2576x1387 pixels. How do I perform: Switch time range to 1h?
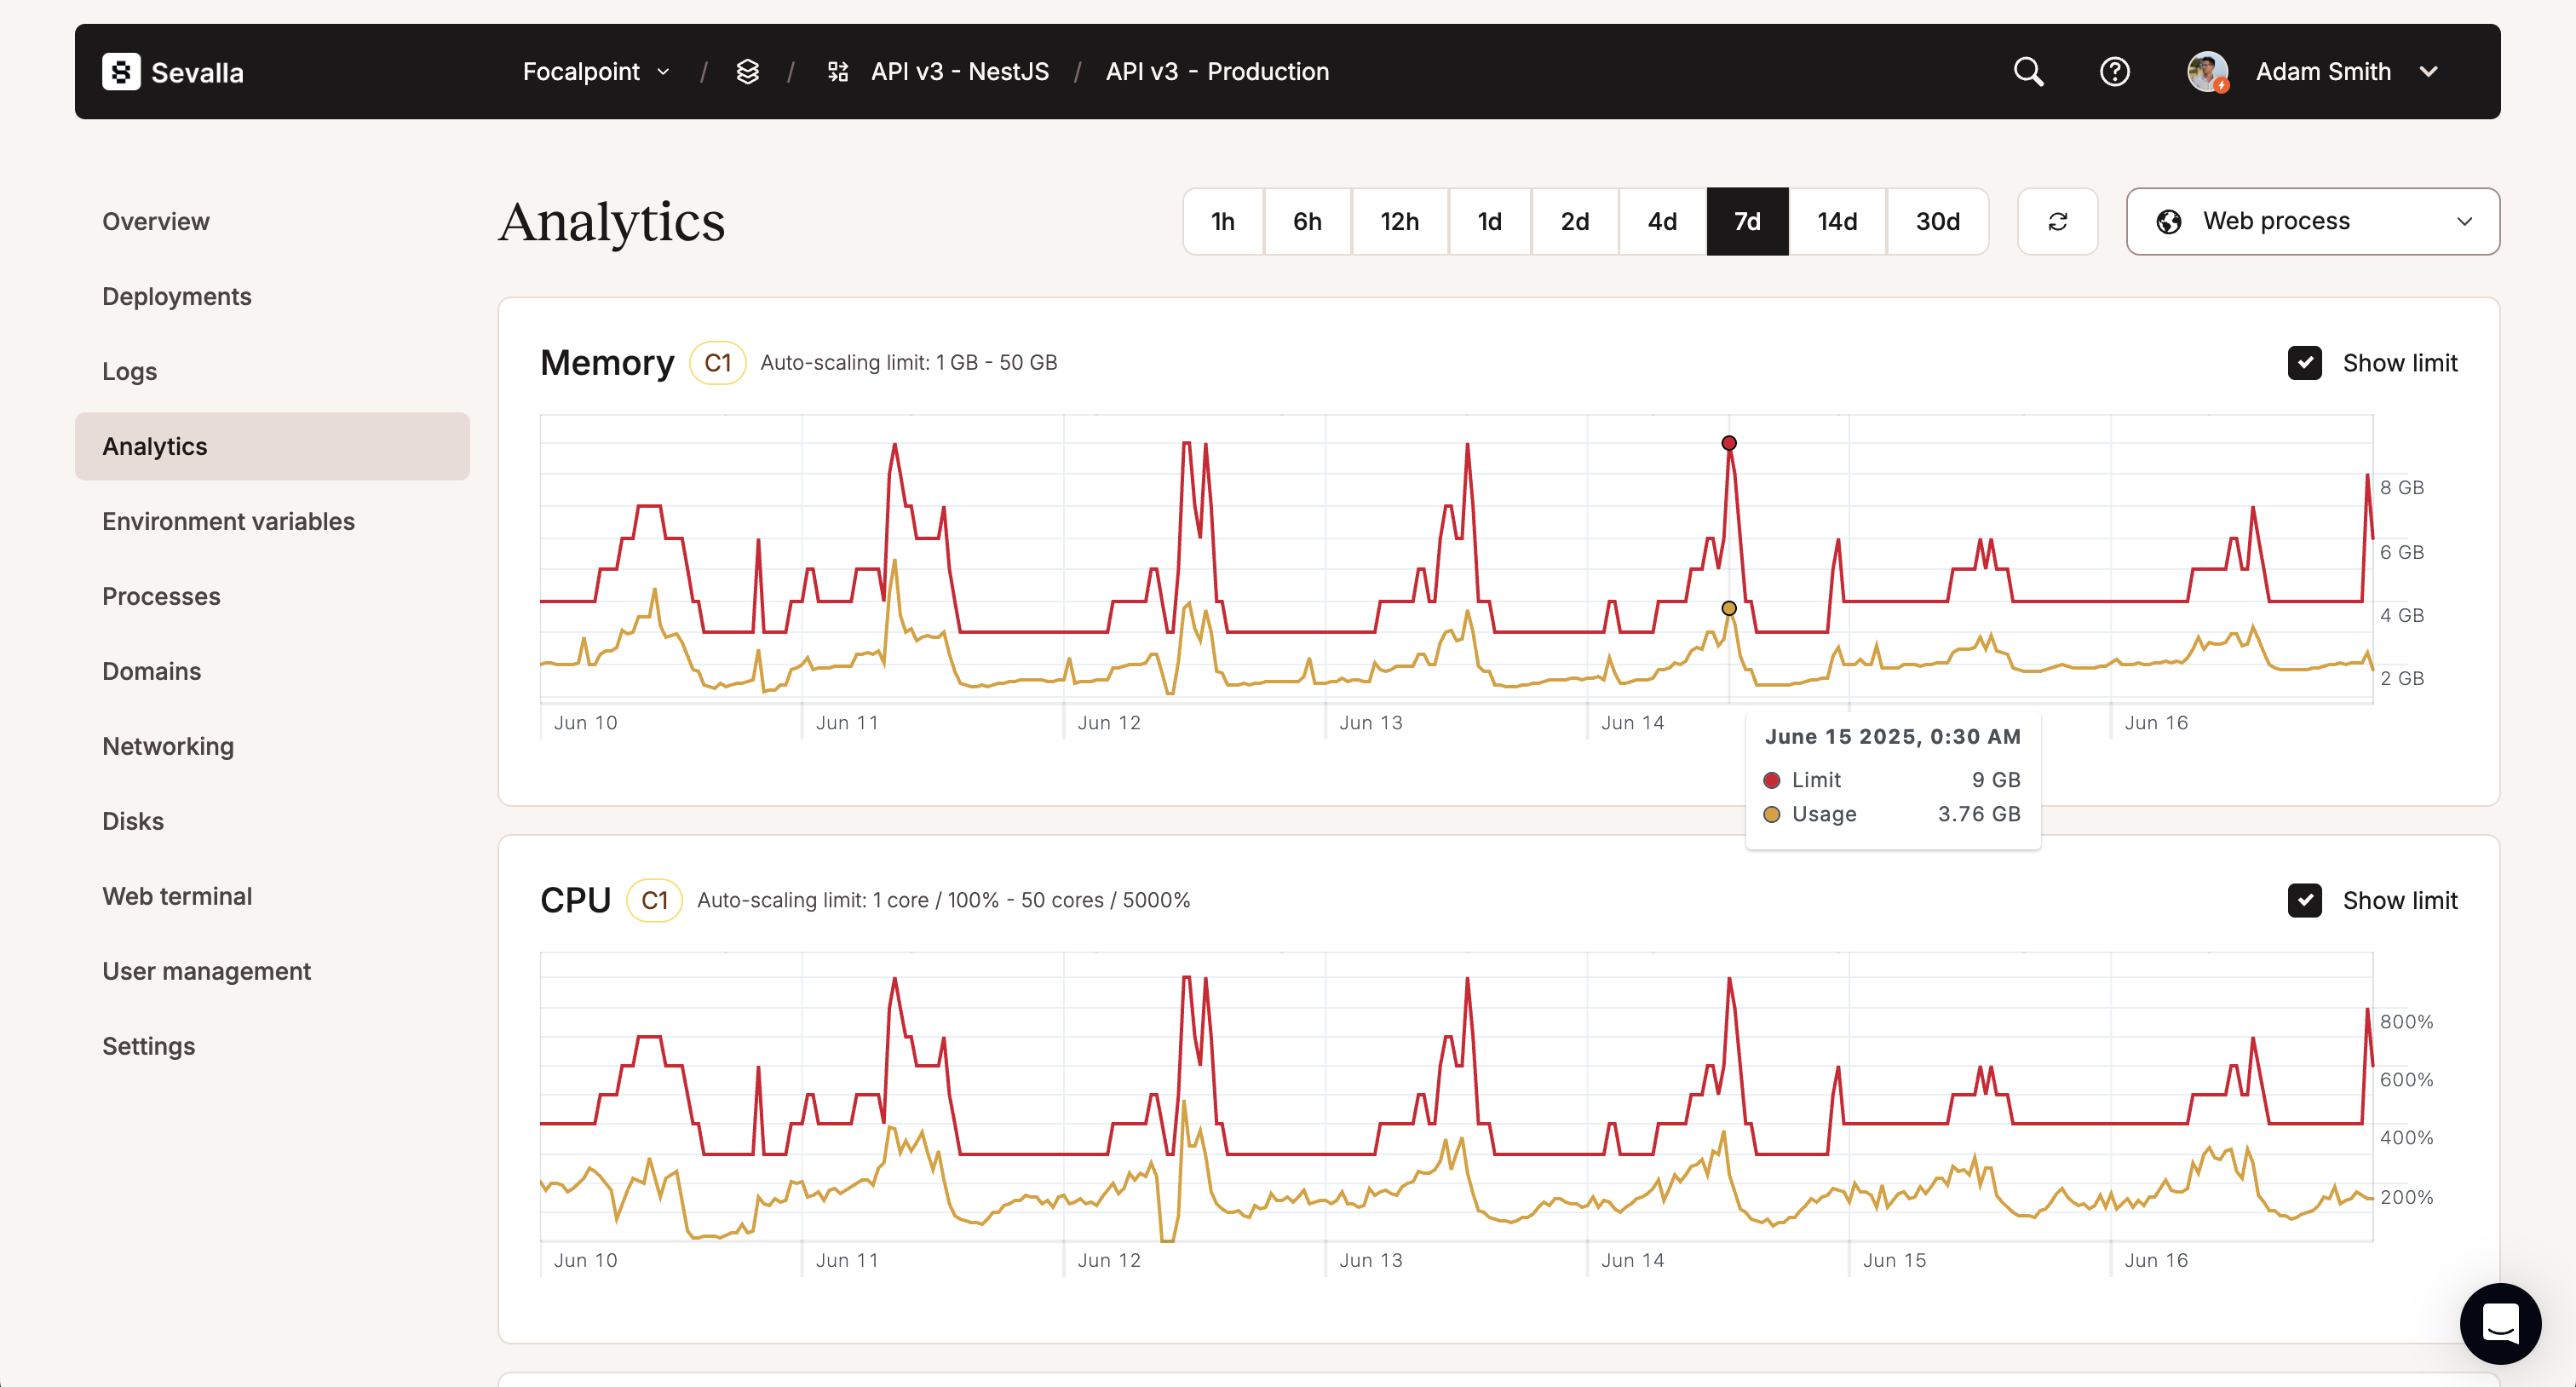coord(1222,222)
